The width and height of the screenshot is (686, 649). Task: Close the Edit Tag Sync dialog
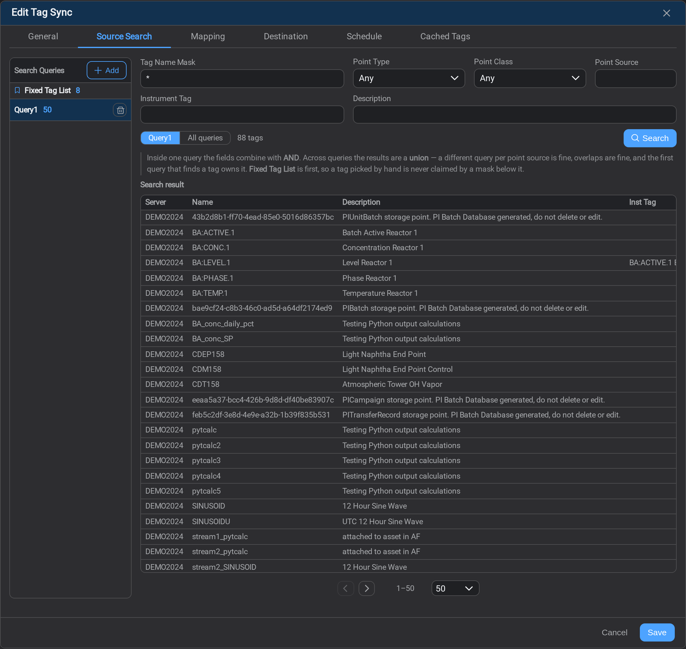666,13
